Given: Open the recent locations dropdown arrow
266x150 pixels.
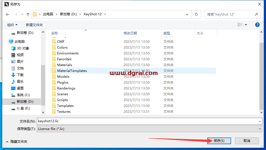Looking at the screenshot, I should click(22, 14).
